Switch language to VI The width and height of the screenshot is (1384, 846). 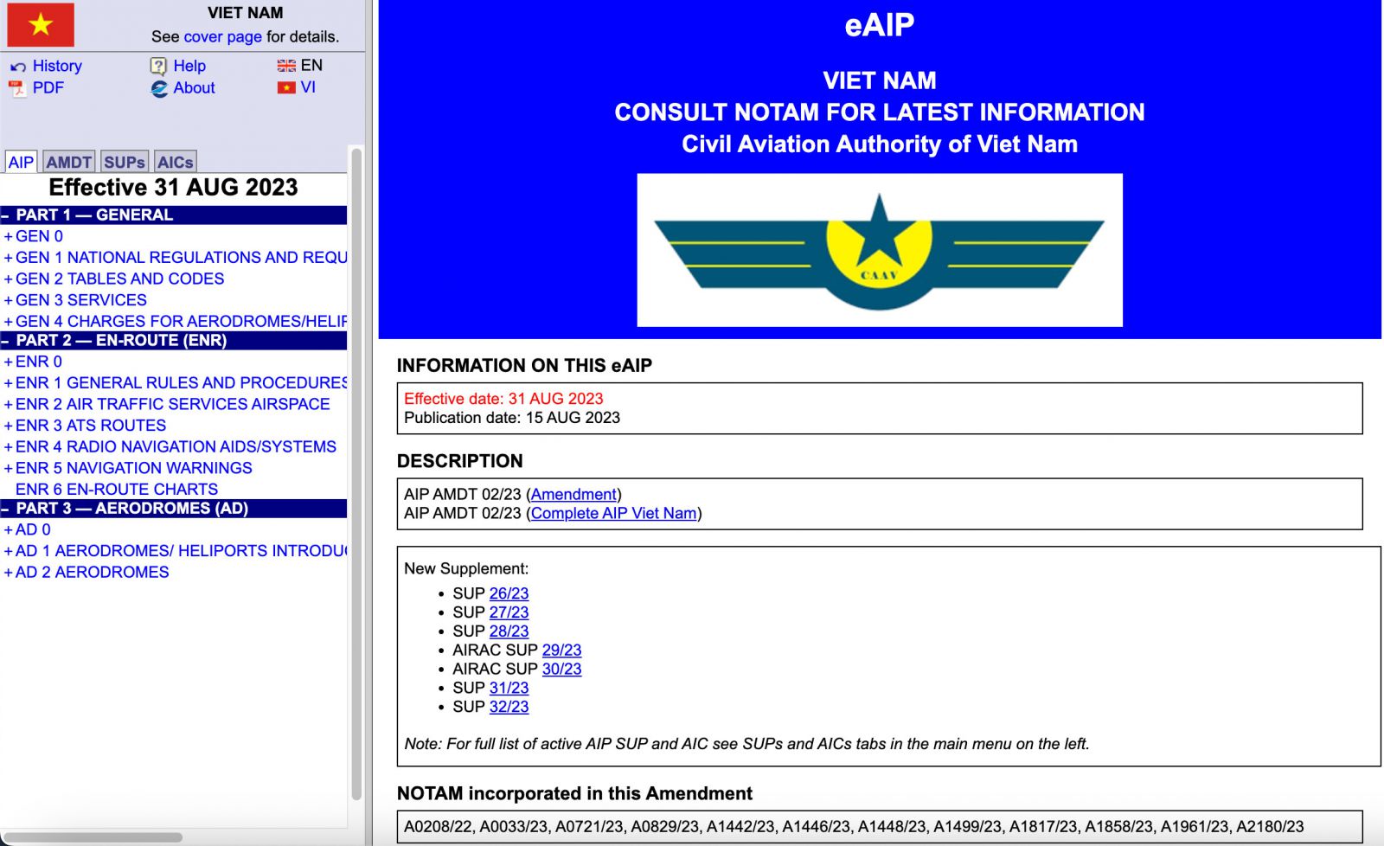coord(308,87)
